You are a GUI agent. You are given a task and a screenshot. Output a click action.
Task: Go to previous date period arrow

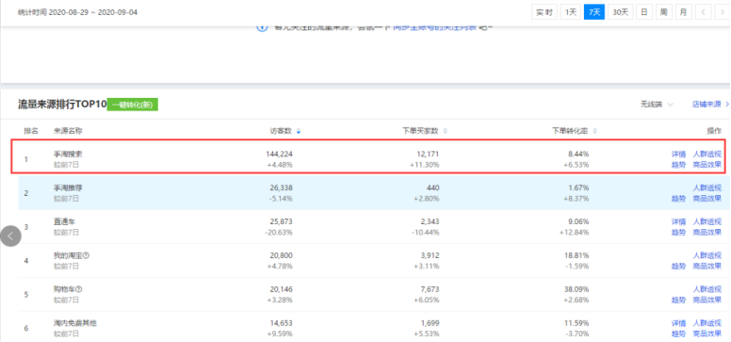[x=703, y=12]
